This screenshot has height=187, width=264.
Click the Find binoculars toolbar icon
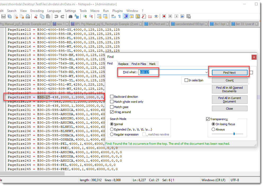click(x=71, y=16)
